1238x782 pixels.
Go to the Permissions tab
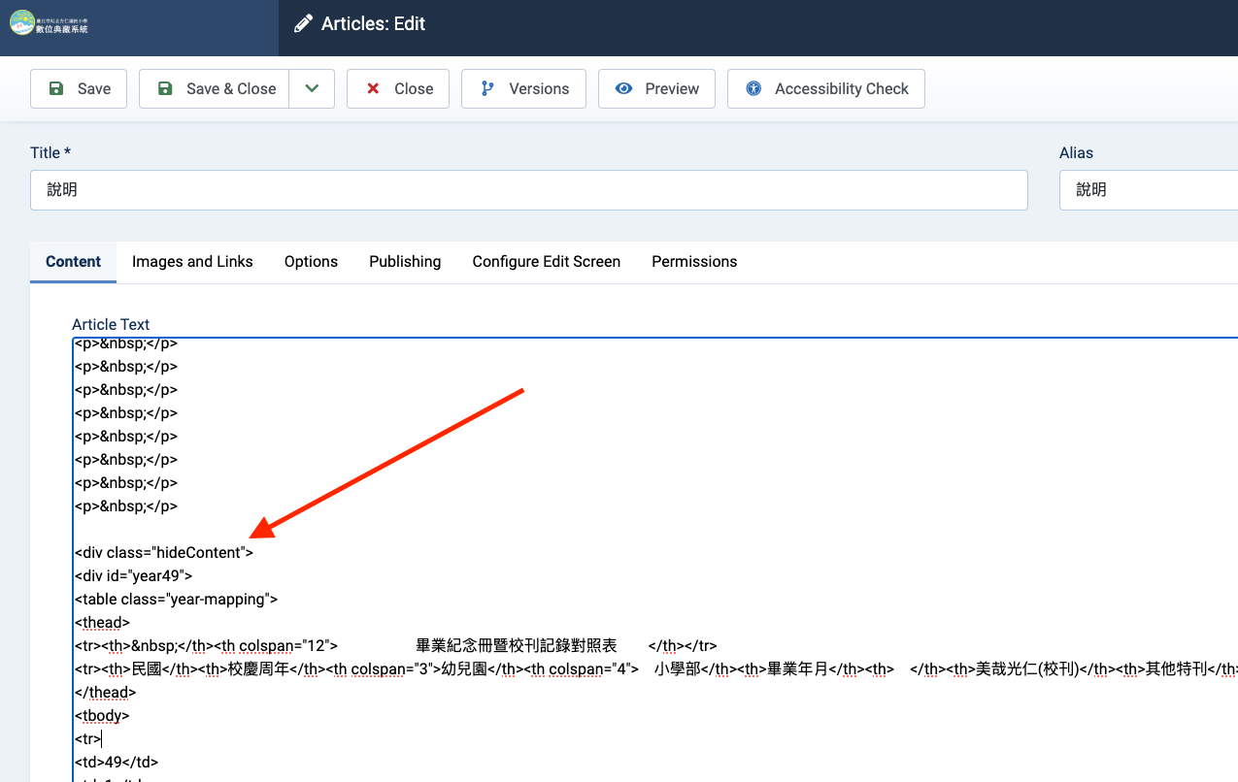(694, 262)
